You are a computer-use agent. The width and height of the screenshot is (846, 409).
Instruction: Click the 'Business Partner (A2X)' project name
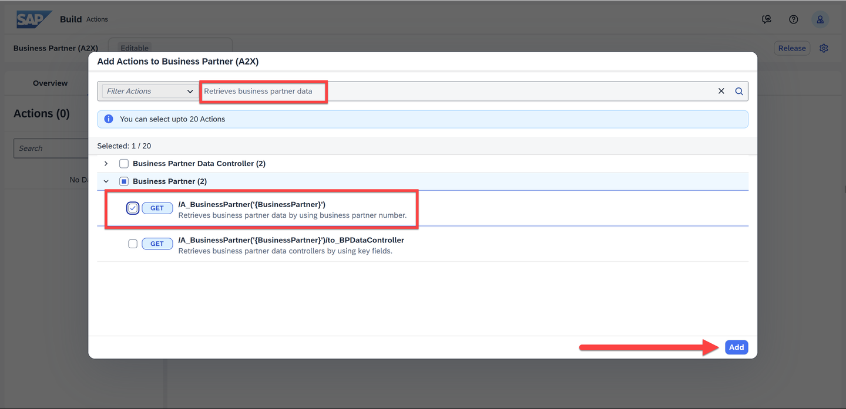tap(56, 48)
